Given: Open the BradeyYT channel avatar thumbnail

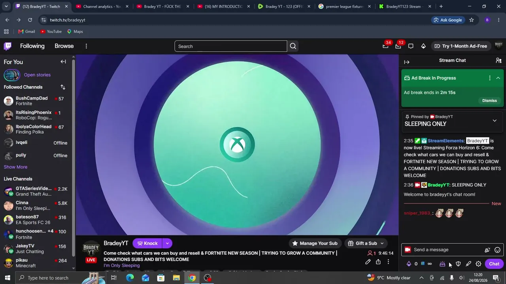Looking at the screenshot, I should 91,249.
